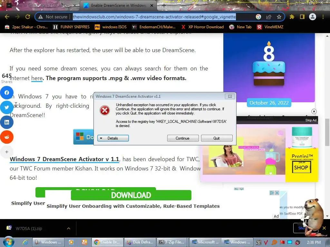This screenshot has width=330, height=247.
Task: Open VineMEMZ bookmark
Action: point(270,27)
